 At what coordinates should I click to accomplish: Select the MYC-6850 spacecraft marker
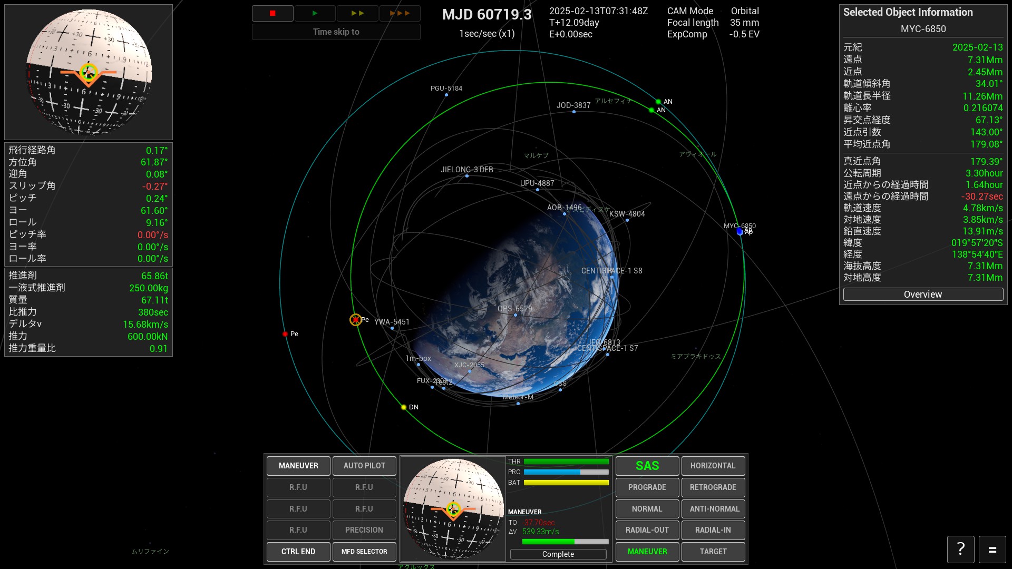(x=739, y=232)
